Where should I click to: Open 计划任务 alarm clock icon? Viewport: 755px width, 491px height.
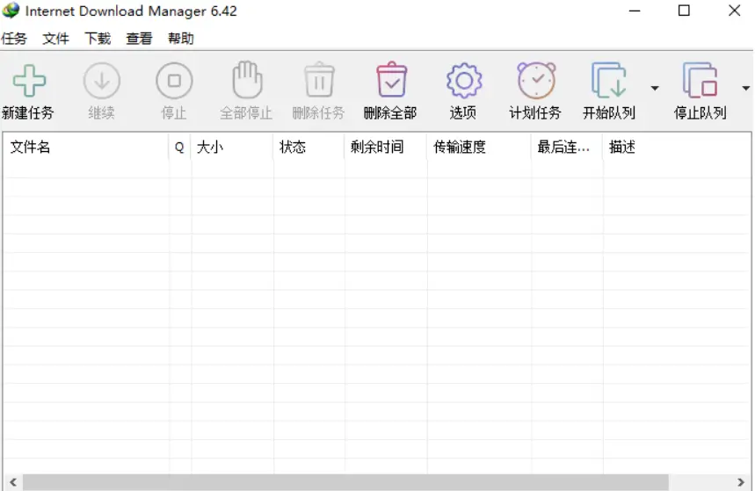pyautogui.click(x=536, y=80)
